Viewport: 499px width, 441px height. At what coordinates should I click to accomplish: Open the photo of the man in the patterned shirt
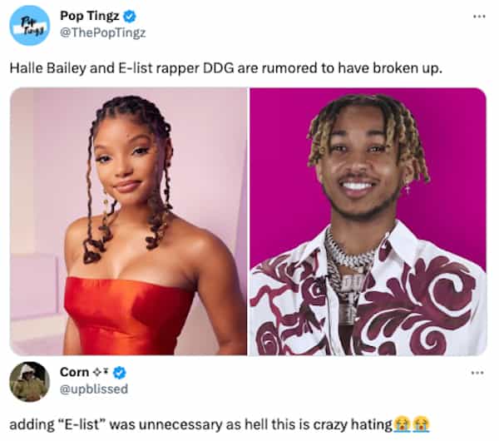(368, 221)
